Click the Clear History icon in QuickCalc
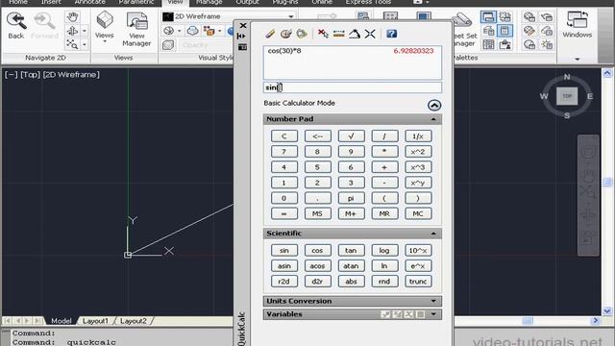The width and height of the screenshot is (615, 346). click(x=286, y=34)
